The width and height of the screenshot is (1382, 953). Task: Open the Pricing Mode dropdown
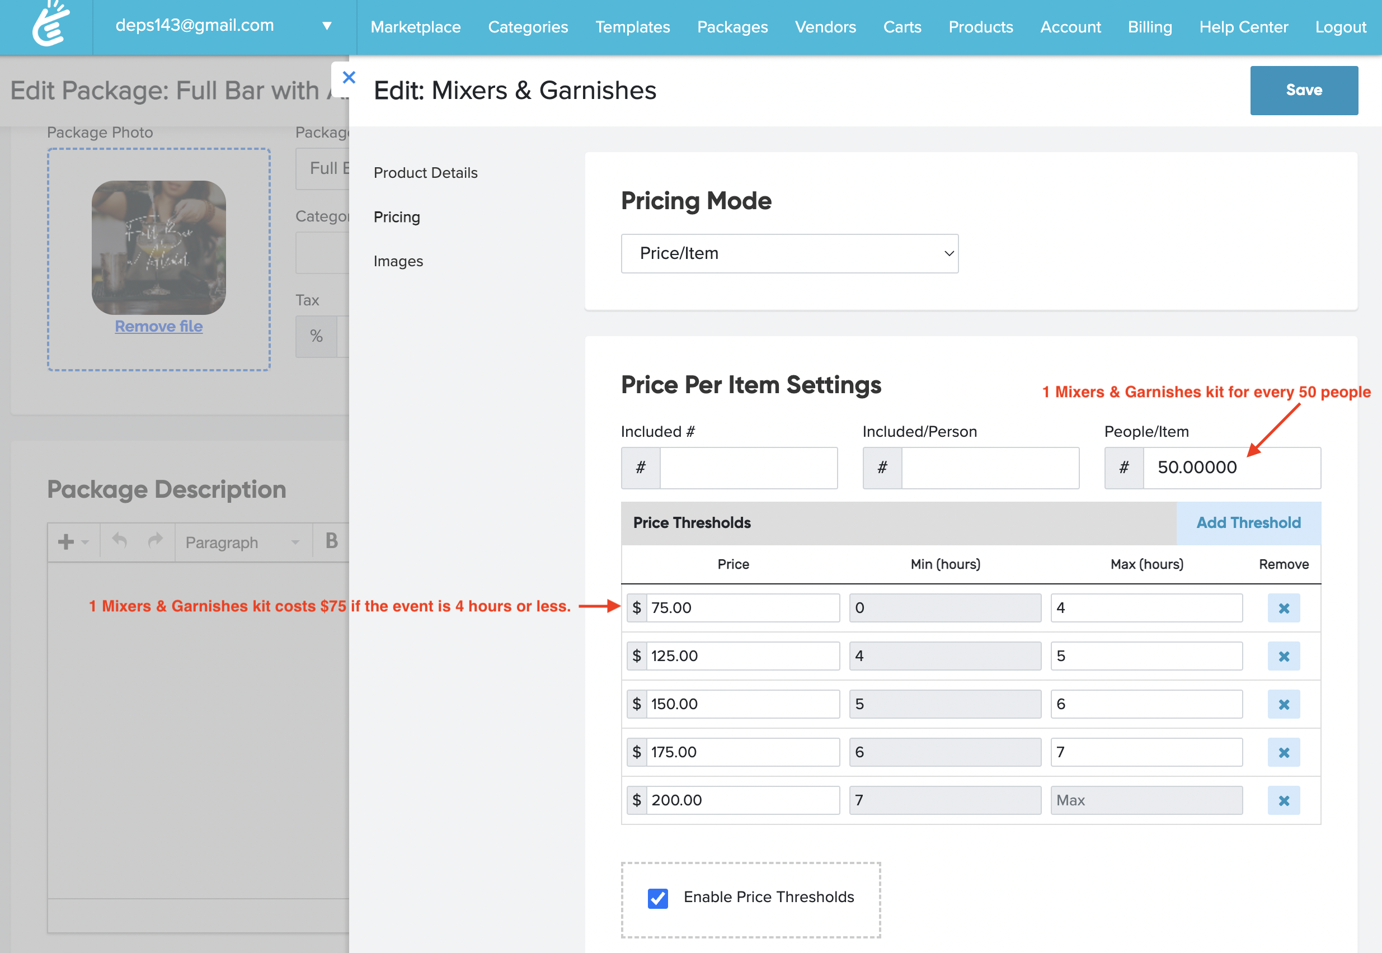point(789,254)
